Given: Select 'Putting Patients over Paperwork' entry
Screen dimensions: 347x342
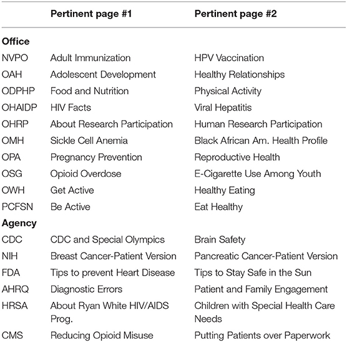Looking at the screenshot, I should 262,335.
